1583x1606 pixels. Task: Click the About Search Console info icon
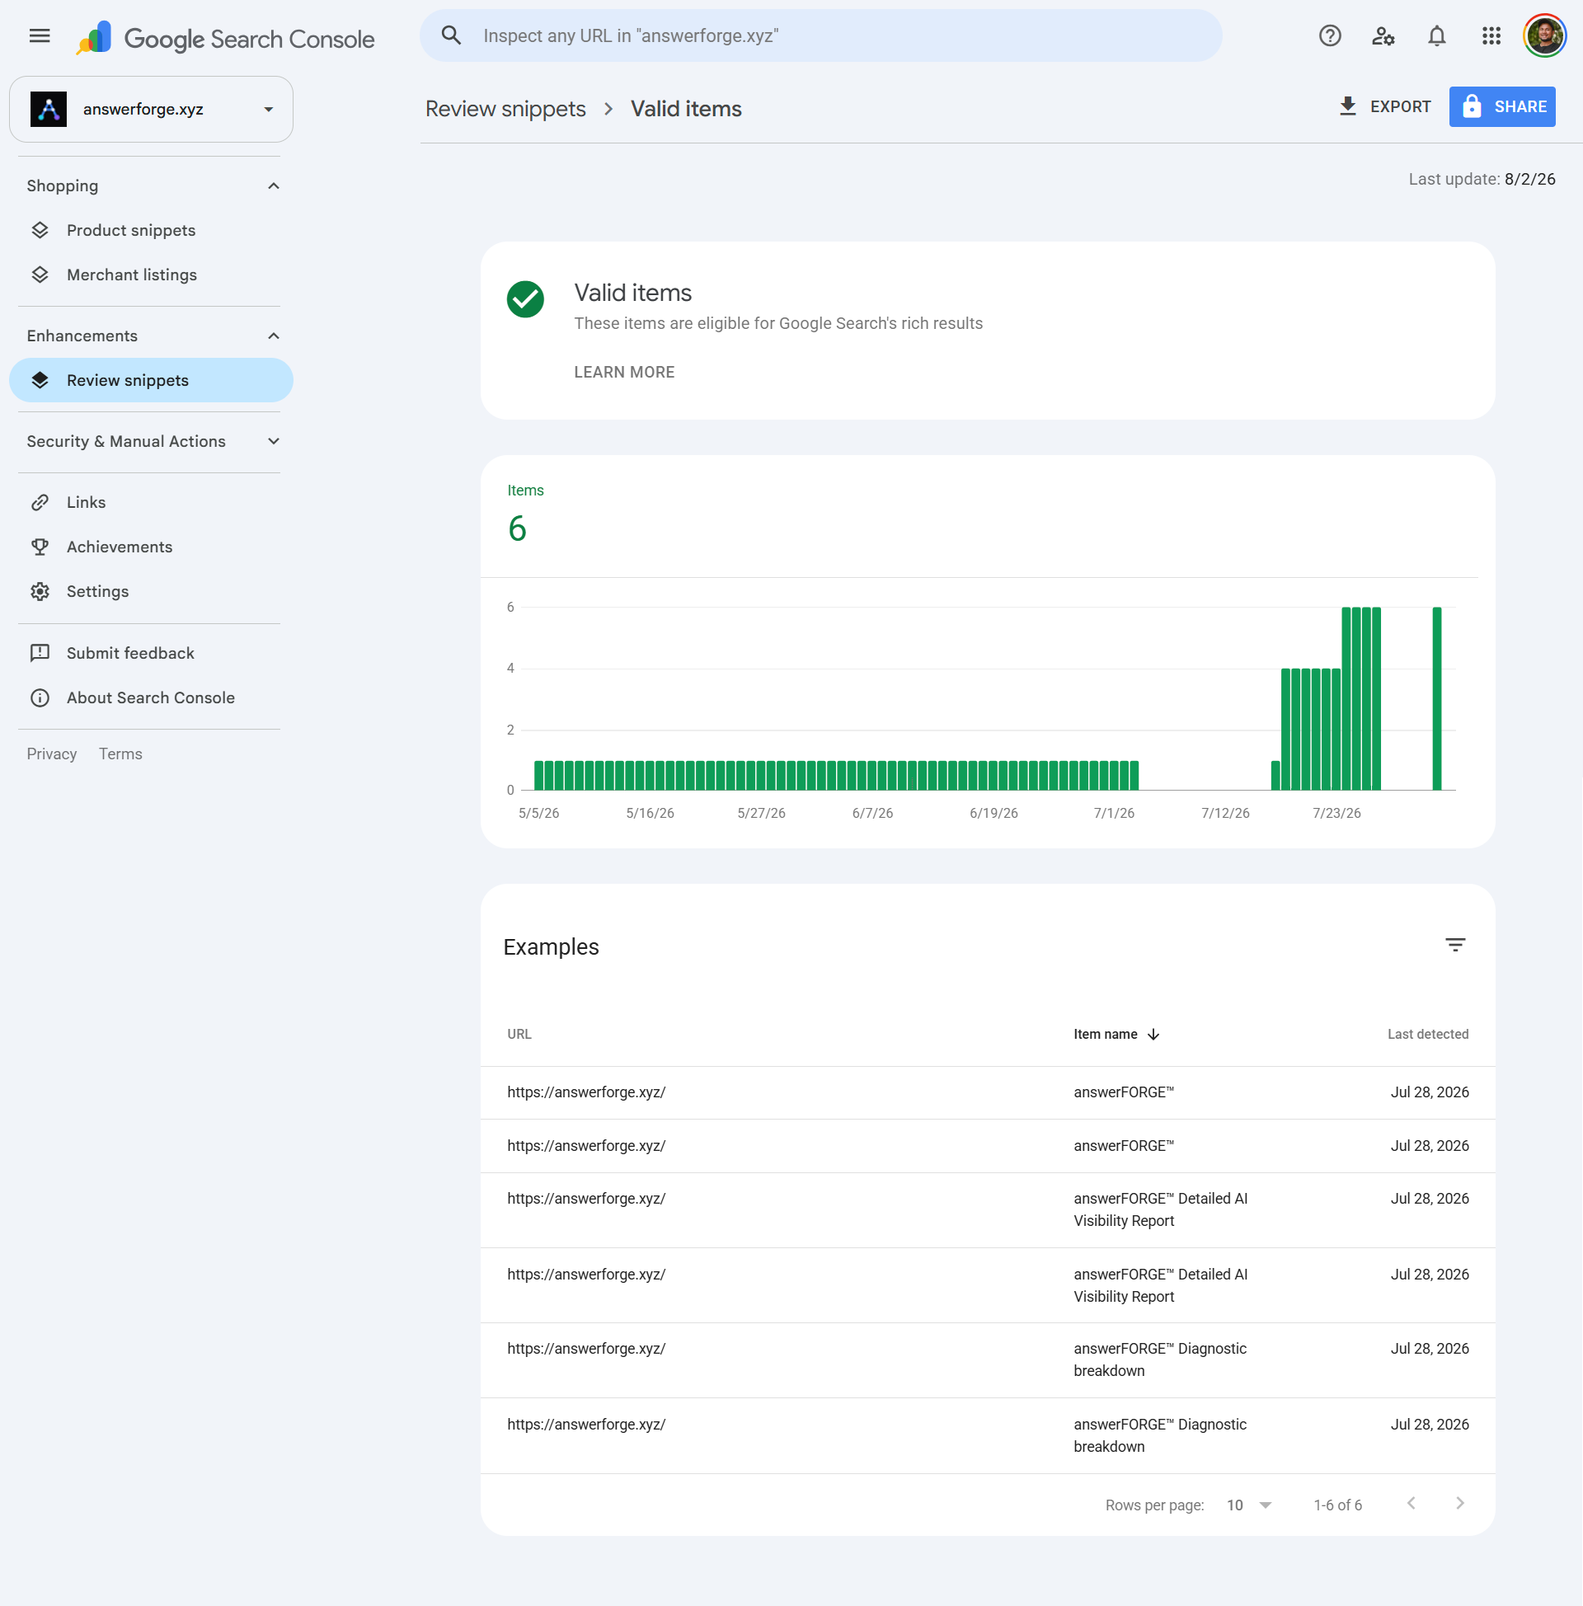point(40,698)
